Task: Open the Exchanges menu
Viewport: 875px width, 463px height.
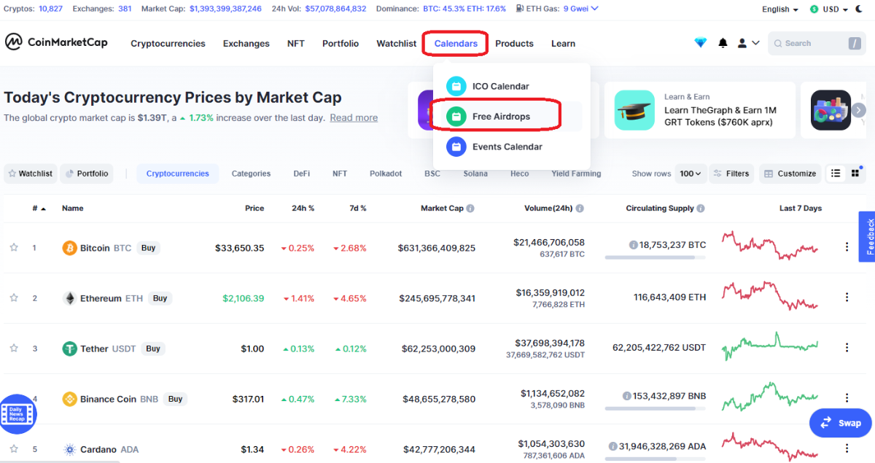Action: (246, 44)
